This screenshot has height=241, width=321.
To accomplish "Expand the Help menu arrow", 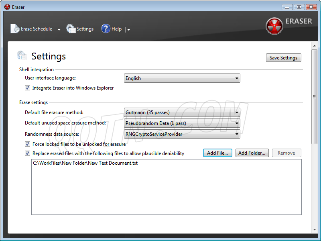I will click(128, 29).
